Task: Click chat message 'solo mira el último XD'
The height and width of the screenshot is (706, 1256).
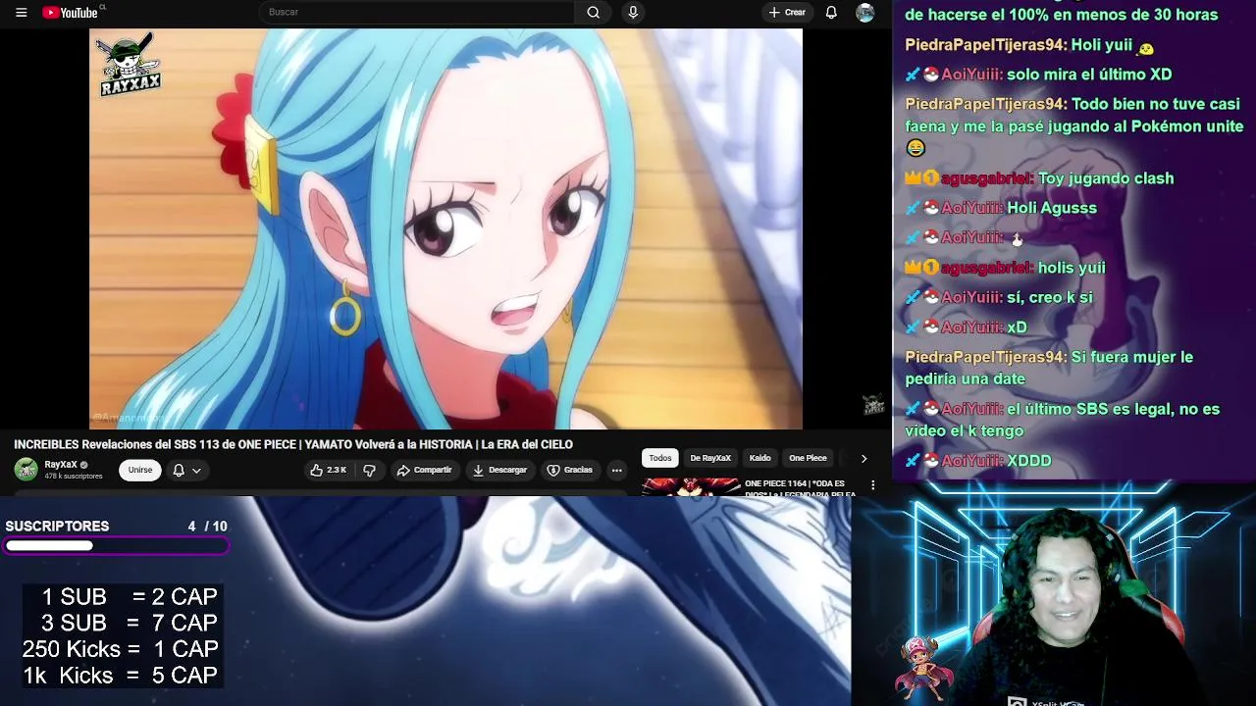Action: (x=1088, y=75)
